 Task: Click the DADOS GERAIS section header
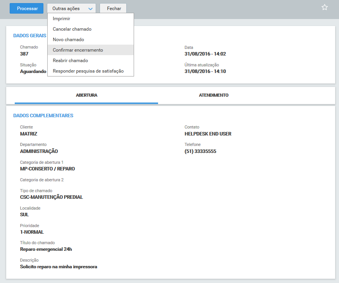coord(30,35)
